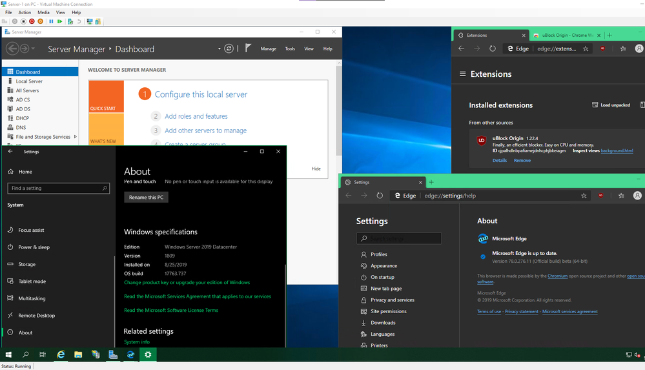This screenshot has width=645, height=370.
Task: Click Load unpacked button in Extensions
Action: [611, 105]
